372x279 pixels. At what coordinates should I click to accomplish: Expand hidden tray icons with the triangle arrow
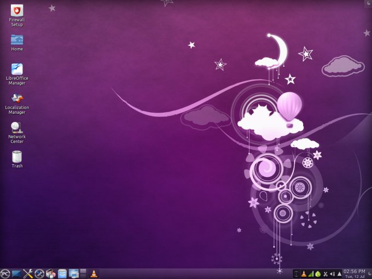pos(340,274)
